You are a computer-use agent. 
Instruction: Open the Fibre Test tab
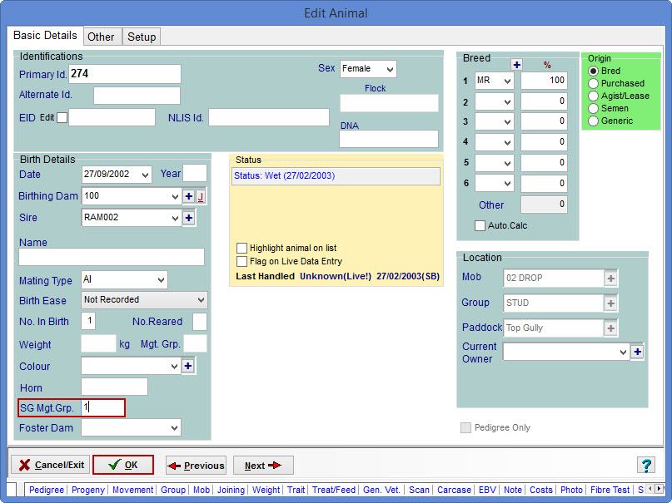coord(610,490)
